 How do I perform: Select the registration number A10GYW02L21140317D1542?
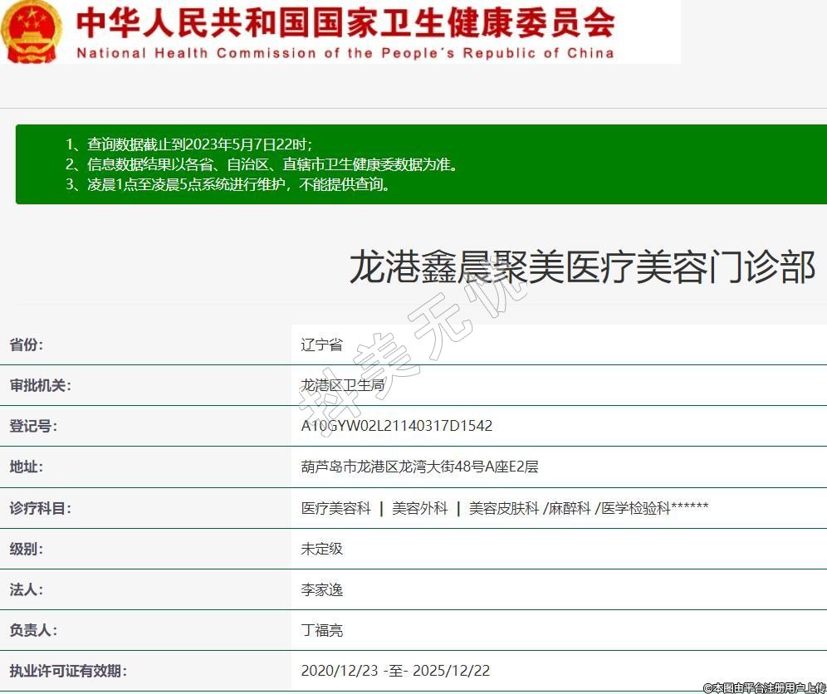(396, 426)
